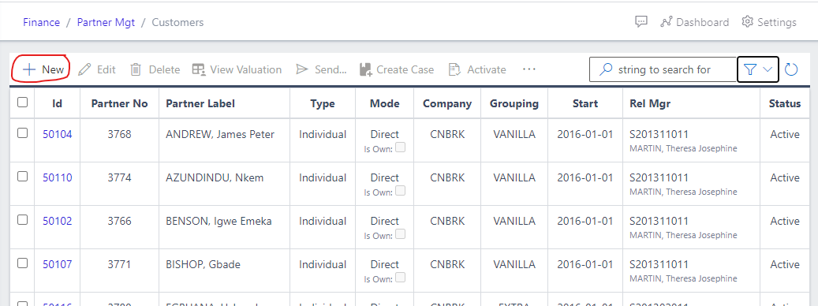Sort by the Grouping column header
The width and height of the screenshot is (818, 306).
514,104
